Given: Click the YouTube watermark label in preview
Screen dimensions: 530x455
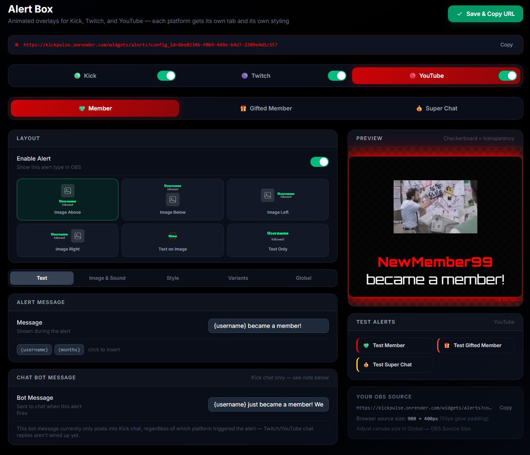Looking at the screenshot, I should pyautogui.click(x=508, y=300).
